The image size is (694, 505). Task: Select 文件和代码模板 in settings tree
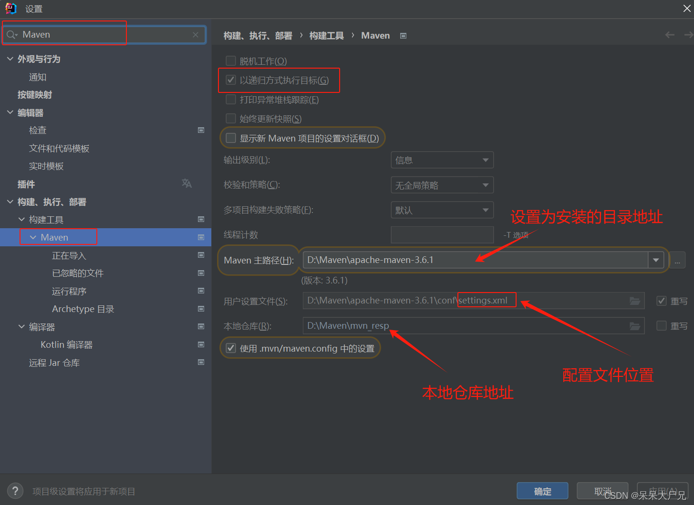pos(59,149)
